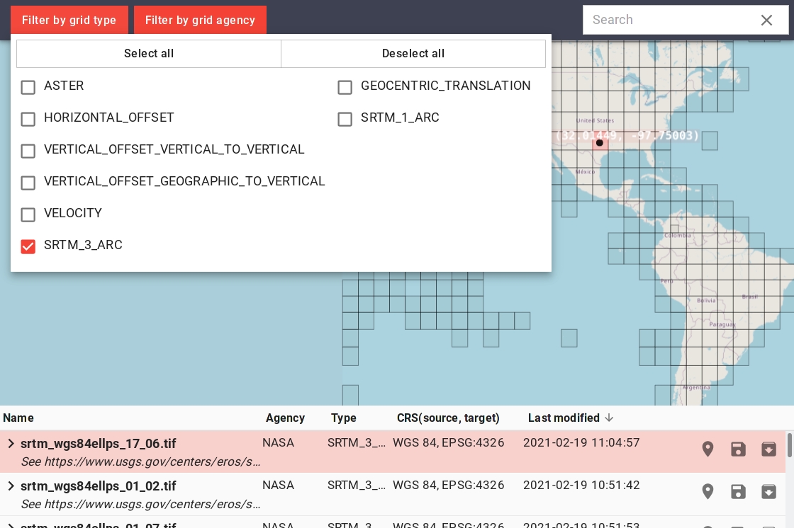Click location pin icon for srtm_wgs84ellps_17_06.tif
The image size is (794, 528).
coord(708,449)
